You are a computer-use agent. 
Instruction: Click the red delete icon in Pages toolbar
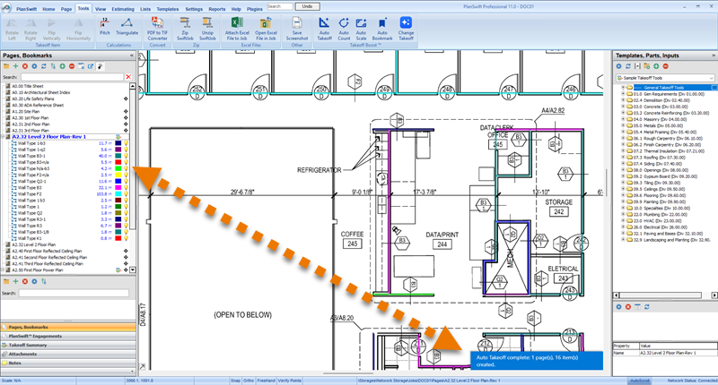(25, 66)
